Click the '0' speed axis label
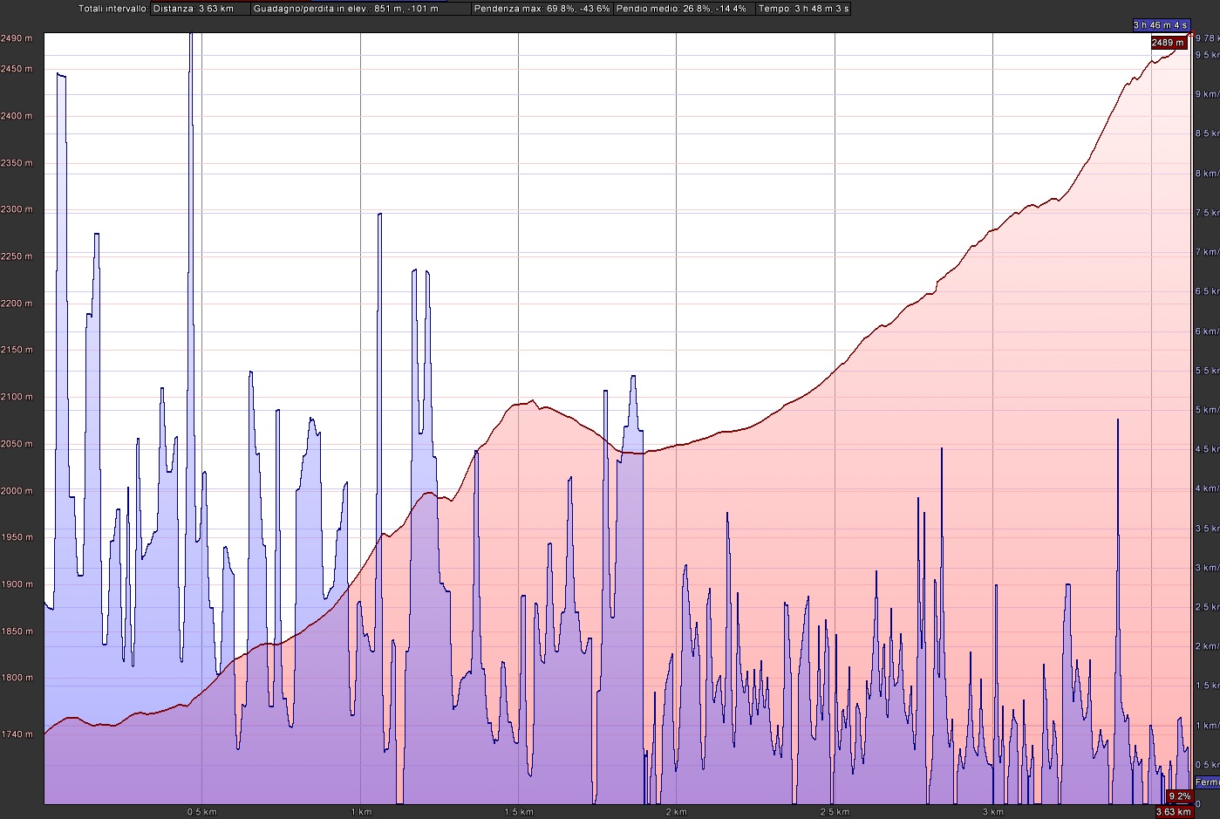This screenshot has width=1220, height=819. [1198, 804]
